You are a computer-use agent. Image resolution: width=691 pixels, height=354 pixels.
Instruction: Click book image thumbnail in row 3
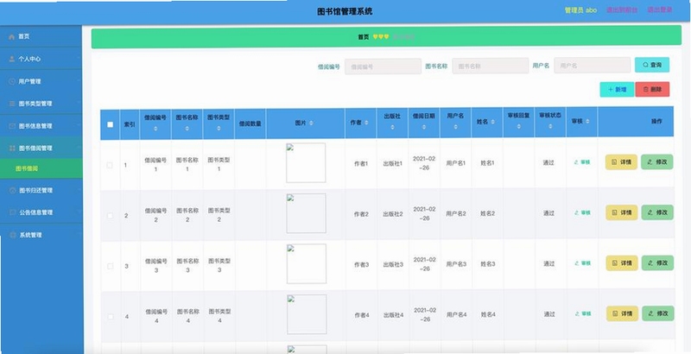pyautogui.click(x=307, y=263)
